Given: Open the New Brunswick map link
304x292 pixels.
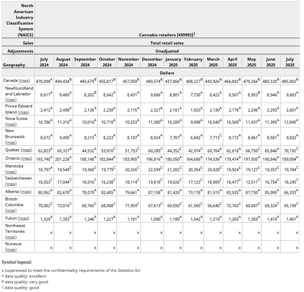Looking at the screenshot, I should pyautogui.click(x=11, y=142).
